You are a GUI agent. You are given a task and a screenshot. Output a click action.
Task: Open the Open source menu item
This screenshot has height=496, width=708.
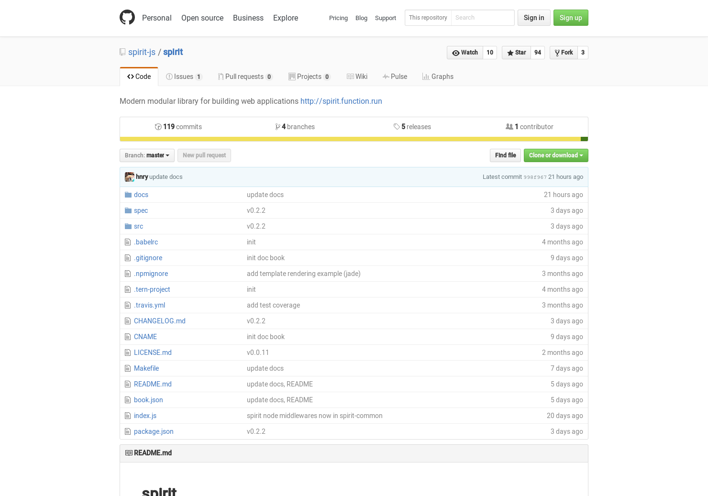202,18
